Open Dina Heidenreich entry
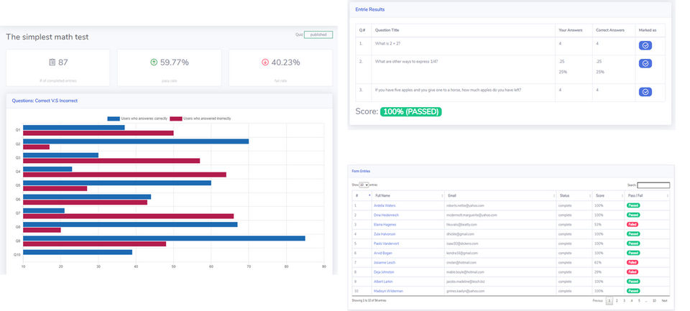The width and height of the screenshot is (690, 311). click(x=387, y=215)
